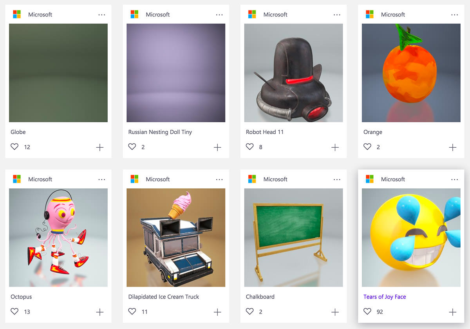
Task: Add Robot Head 11 with plus icon
Action: [x=335, y=147]
